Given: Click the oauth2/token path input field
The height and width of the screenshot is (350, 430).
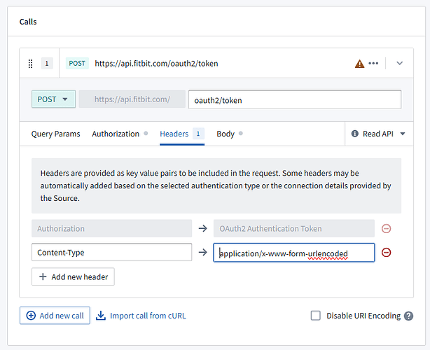Looking at the screenshot, I should (x=294, y=99).
